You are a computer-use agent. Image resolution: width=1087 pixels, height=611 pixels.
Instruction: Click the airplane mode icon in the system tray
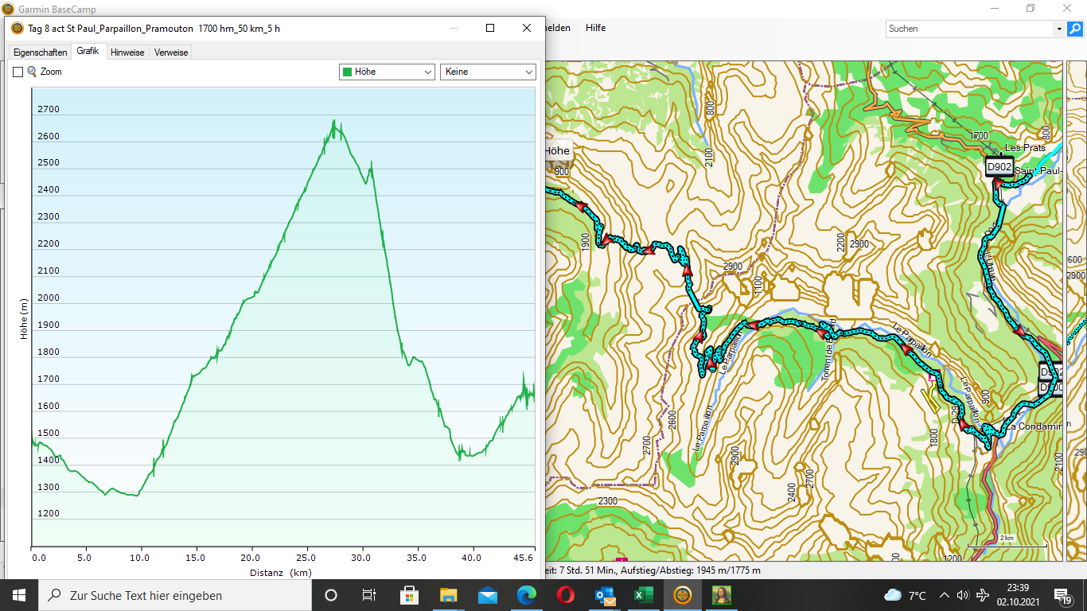point(983,595)
